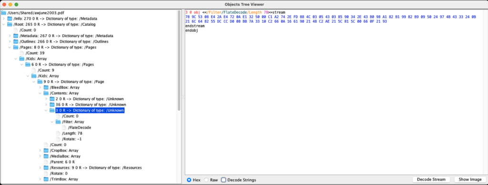The width and height of the screenshot is (488, 185).
Task: Enable the Decode Strings checkbox
Action: pyautogui.click(x=224, y=180)
